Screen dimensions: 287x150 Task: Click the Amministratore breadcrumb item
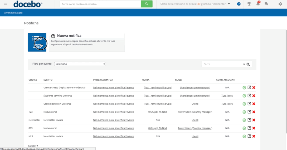13,13
